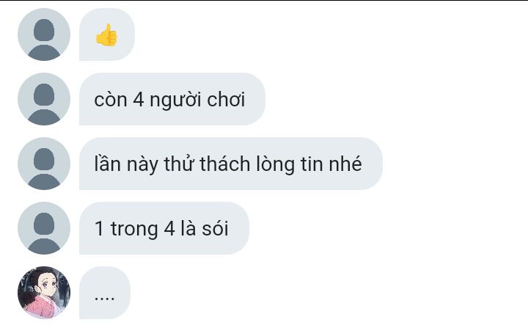Click the words 'thử thách' in the third message

(x=207, y=164)
